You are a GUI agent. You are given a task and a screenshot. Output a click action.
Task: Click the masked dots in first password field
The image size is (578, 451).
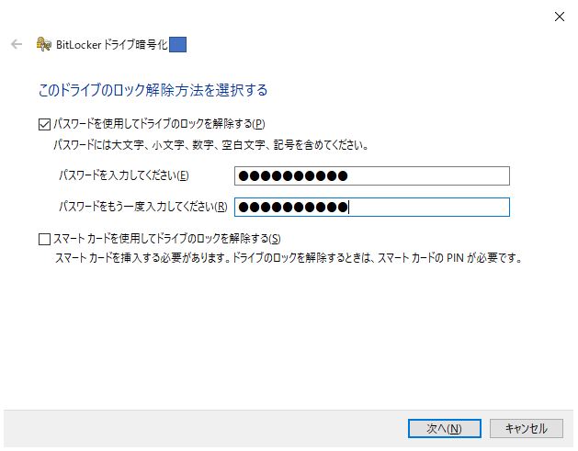293,175
